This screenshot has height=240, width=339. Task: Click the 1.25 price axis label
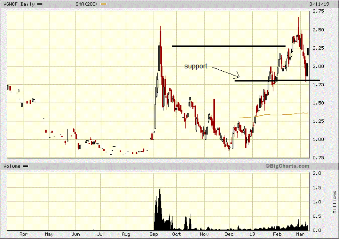pyautogui.click(x=318, y=121)
